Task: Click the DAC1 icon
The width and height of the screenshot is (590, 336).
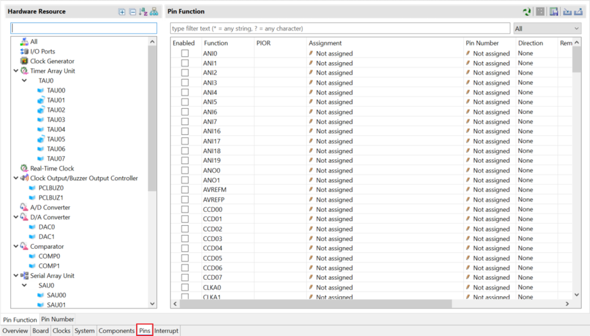Action: point(32,237)
